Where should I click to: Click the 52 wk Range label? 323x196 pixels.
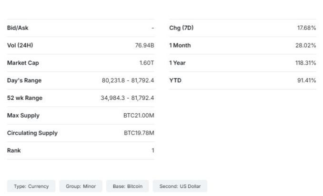[x=25, y=98]
